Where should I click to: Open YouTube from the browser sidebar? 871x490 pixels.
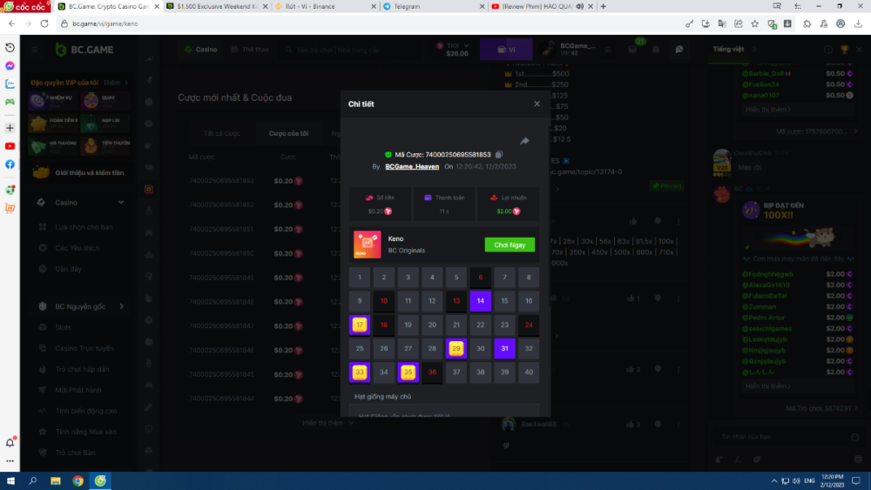[10, 146]
